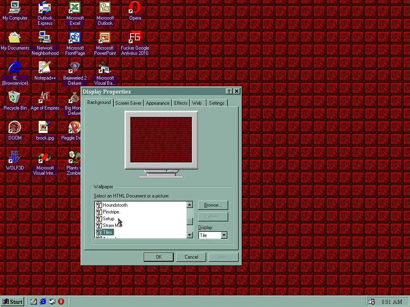Screen dimensions: 410x307
Task: Click the wallpaper list scrollbar thumb
Action: pos(190,221)
